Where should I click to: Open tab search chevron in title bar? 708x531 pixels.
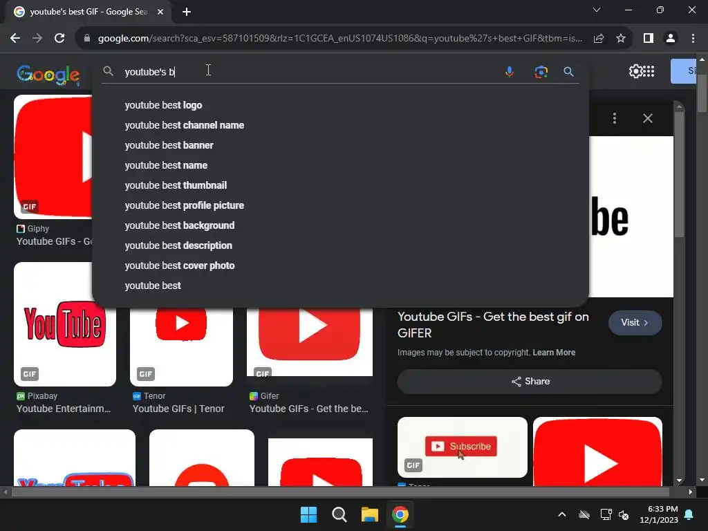click(597, 10)
